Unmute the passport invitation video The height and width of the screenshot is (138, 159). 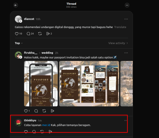(52, 100)
